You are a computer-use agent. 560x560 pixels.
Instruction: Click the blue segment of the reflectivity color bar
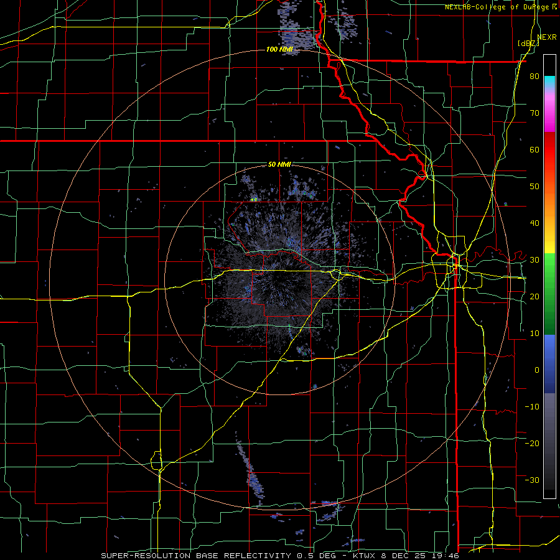pos(549,364)
